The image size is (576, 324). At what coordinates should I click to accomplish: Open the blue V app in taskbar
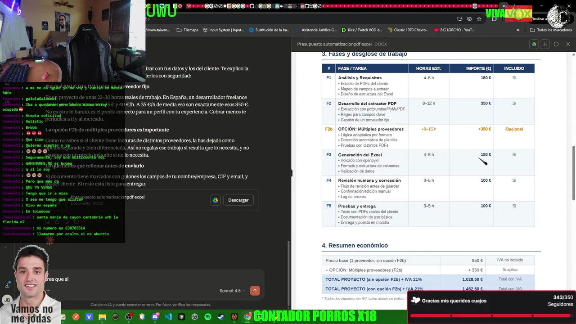89,317
